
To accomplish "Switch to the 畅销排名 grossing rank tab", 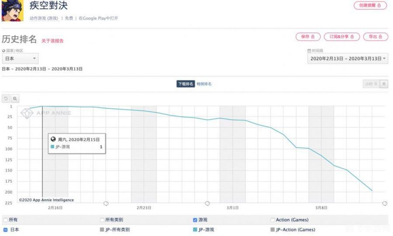I will [x=204, y=84].
